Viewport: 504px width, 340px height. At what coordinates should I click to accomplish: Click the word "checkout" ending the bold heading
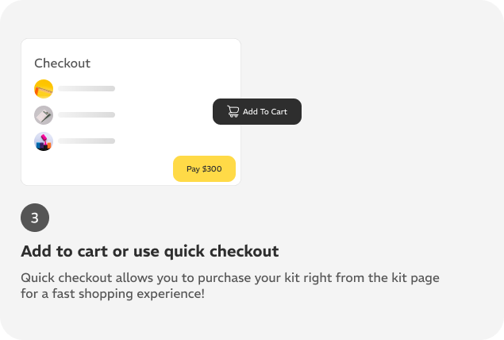244,251
